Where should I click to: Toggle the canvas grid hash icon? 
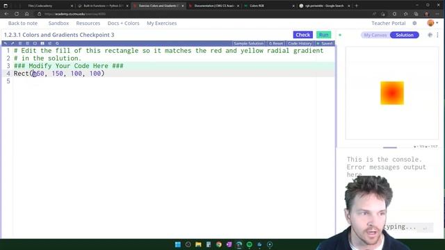point(430,35)
